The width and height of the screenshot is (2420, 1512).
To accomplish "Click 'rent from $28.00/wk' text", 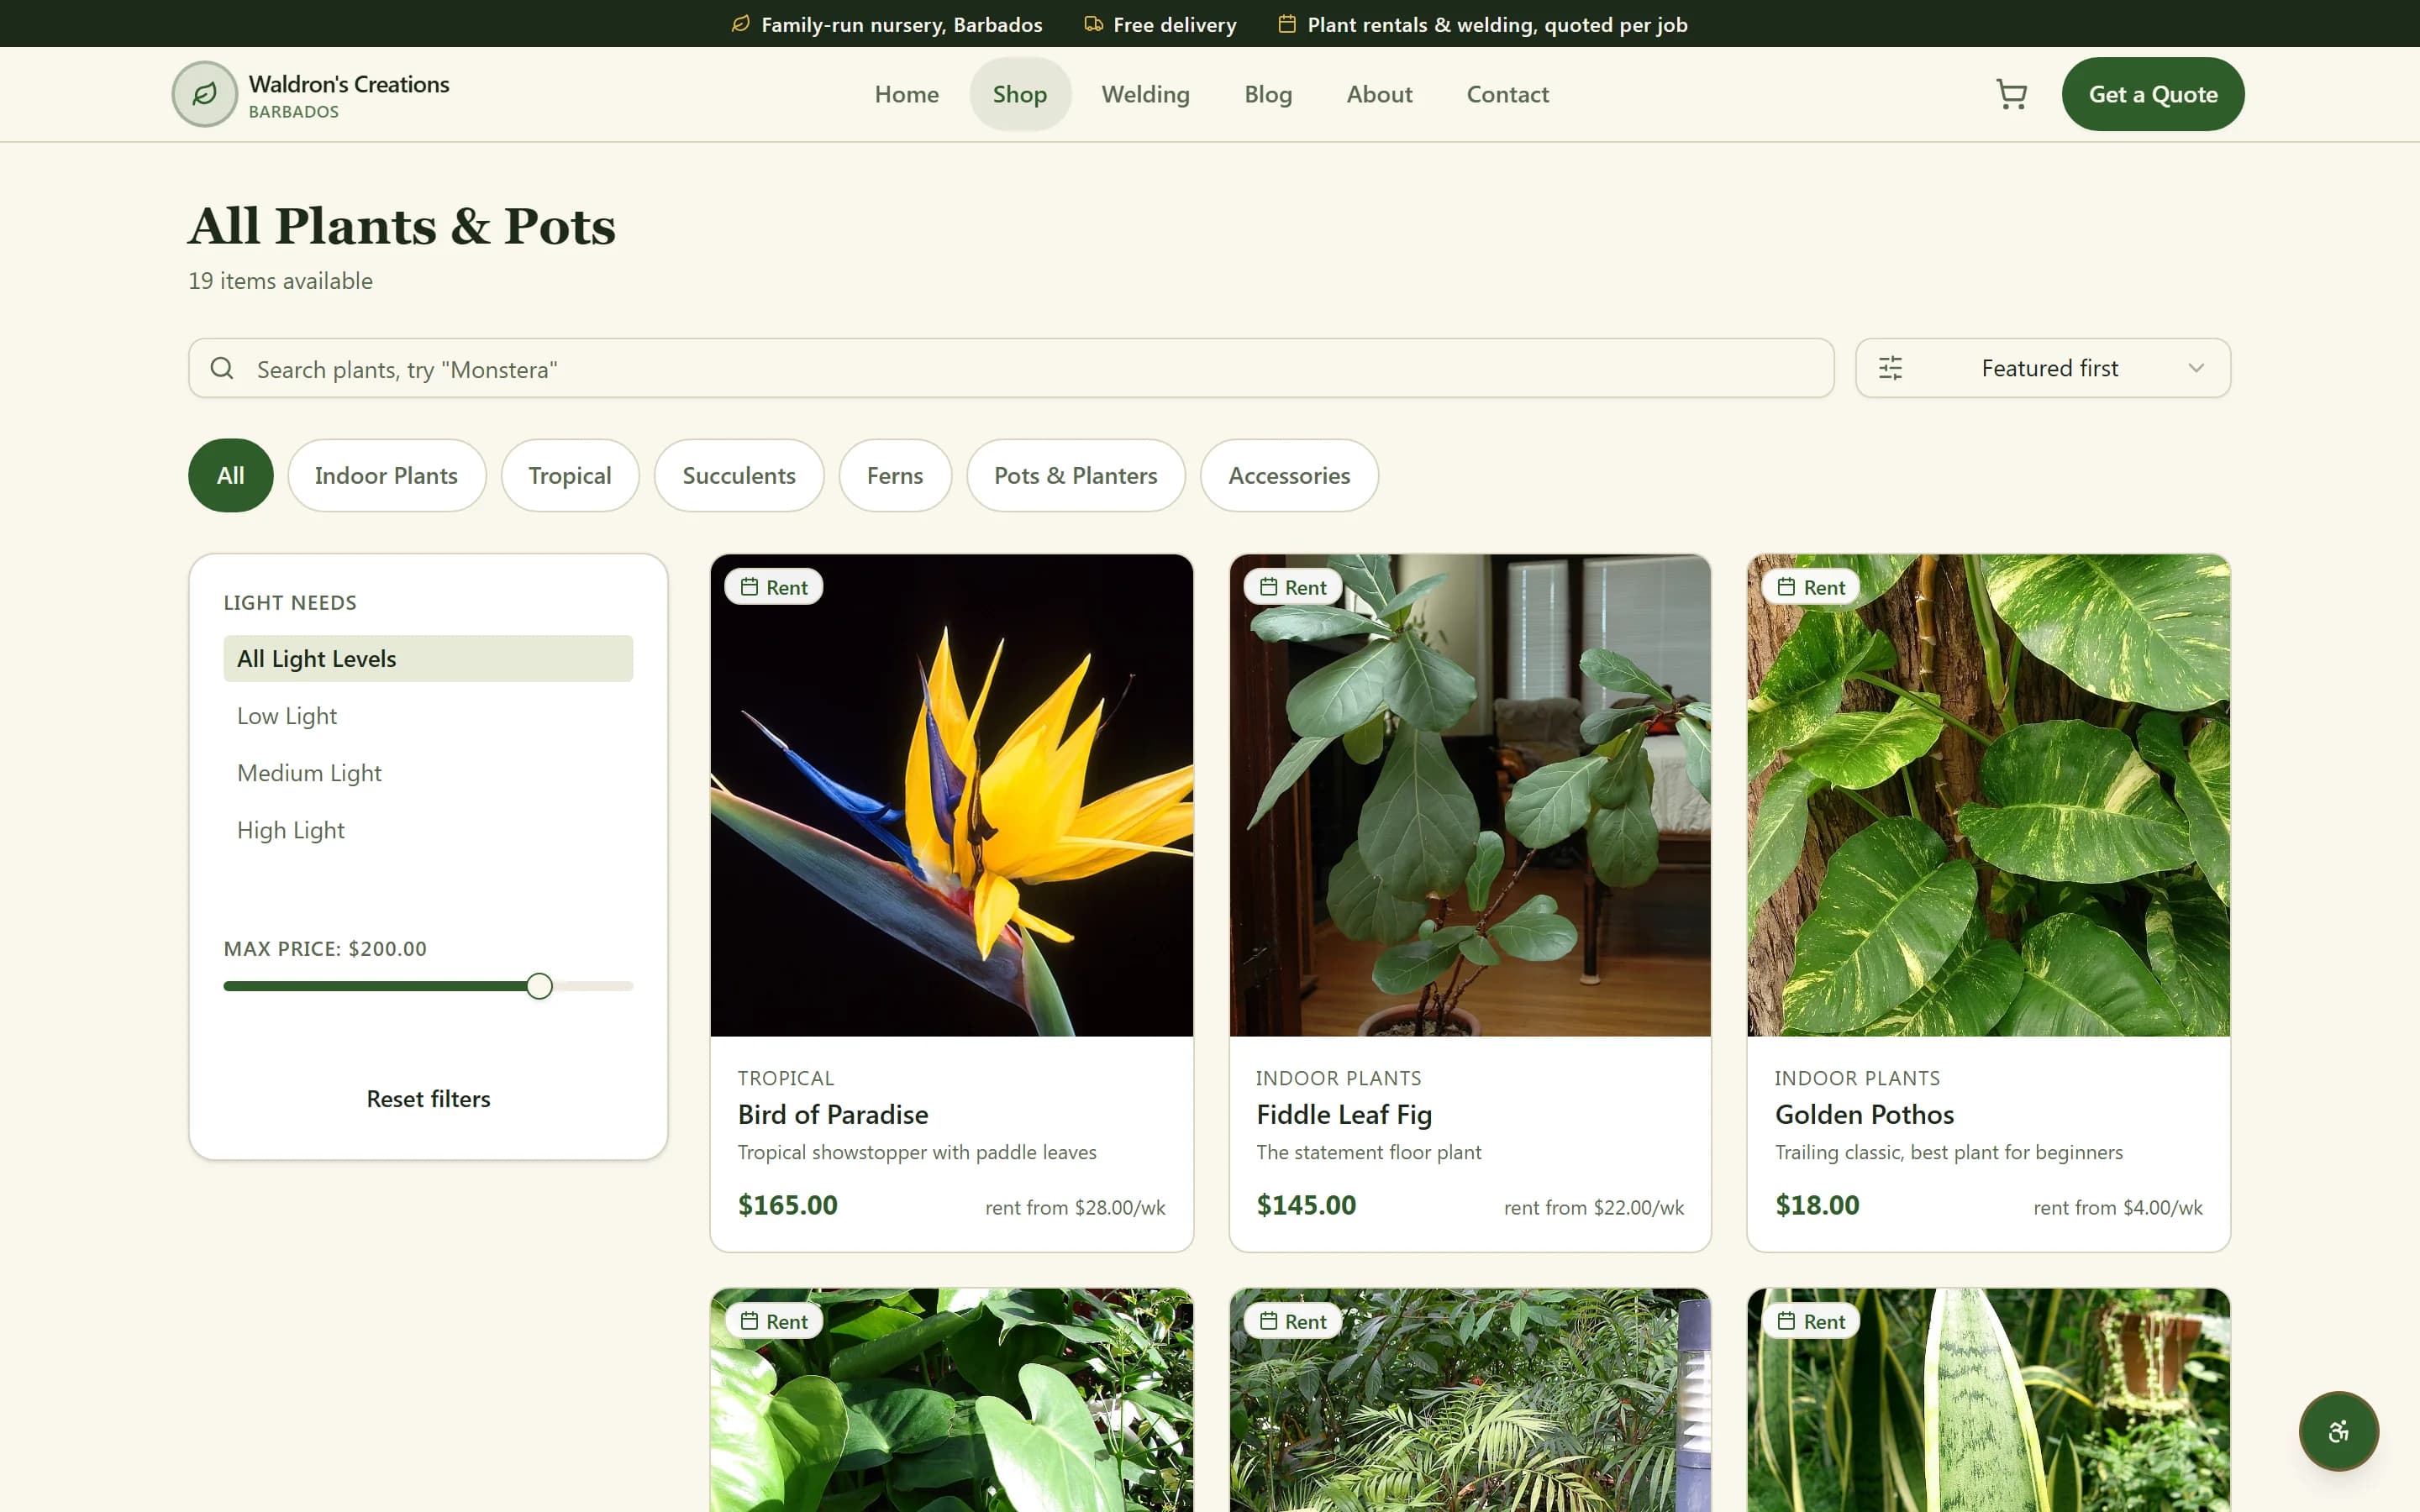I will (x=1075, y=1207).
